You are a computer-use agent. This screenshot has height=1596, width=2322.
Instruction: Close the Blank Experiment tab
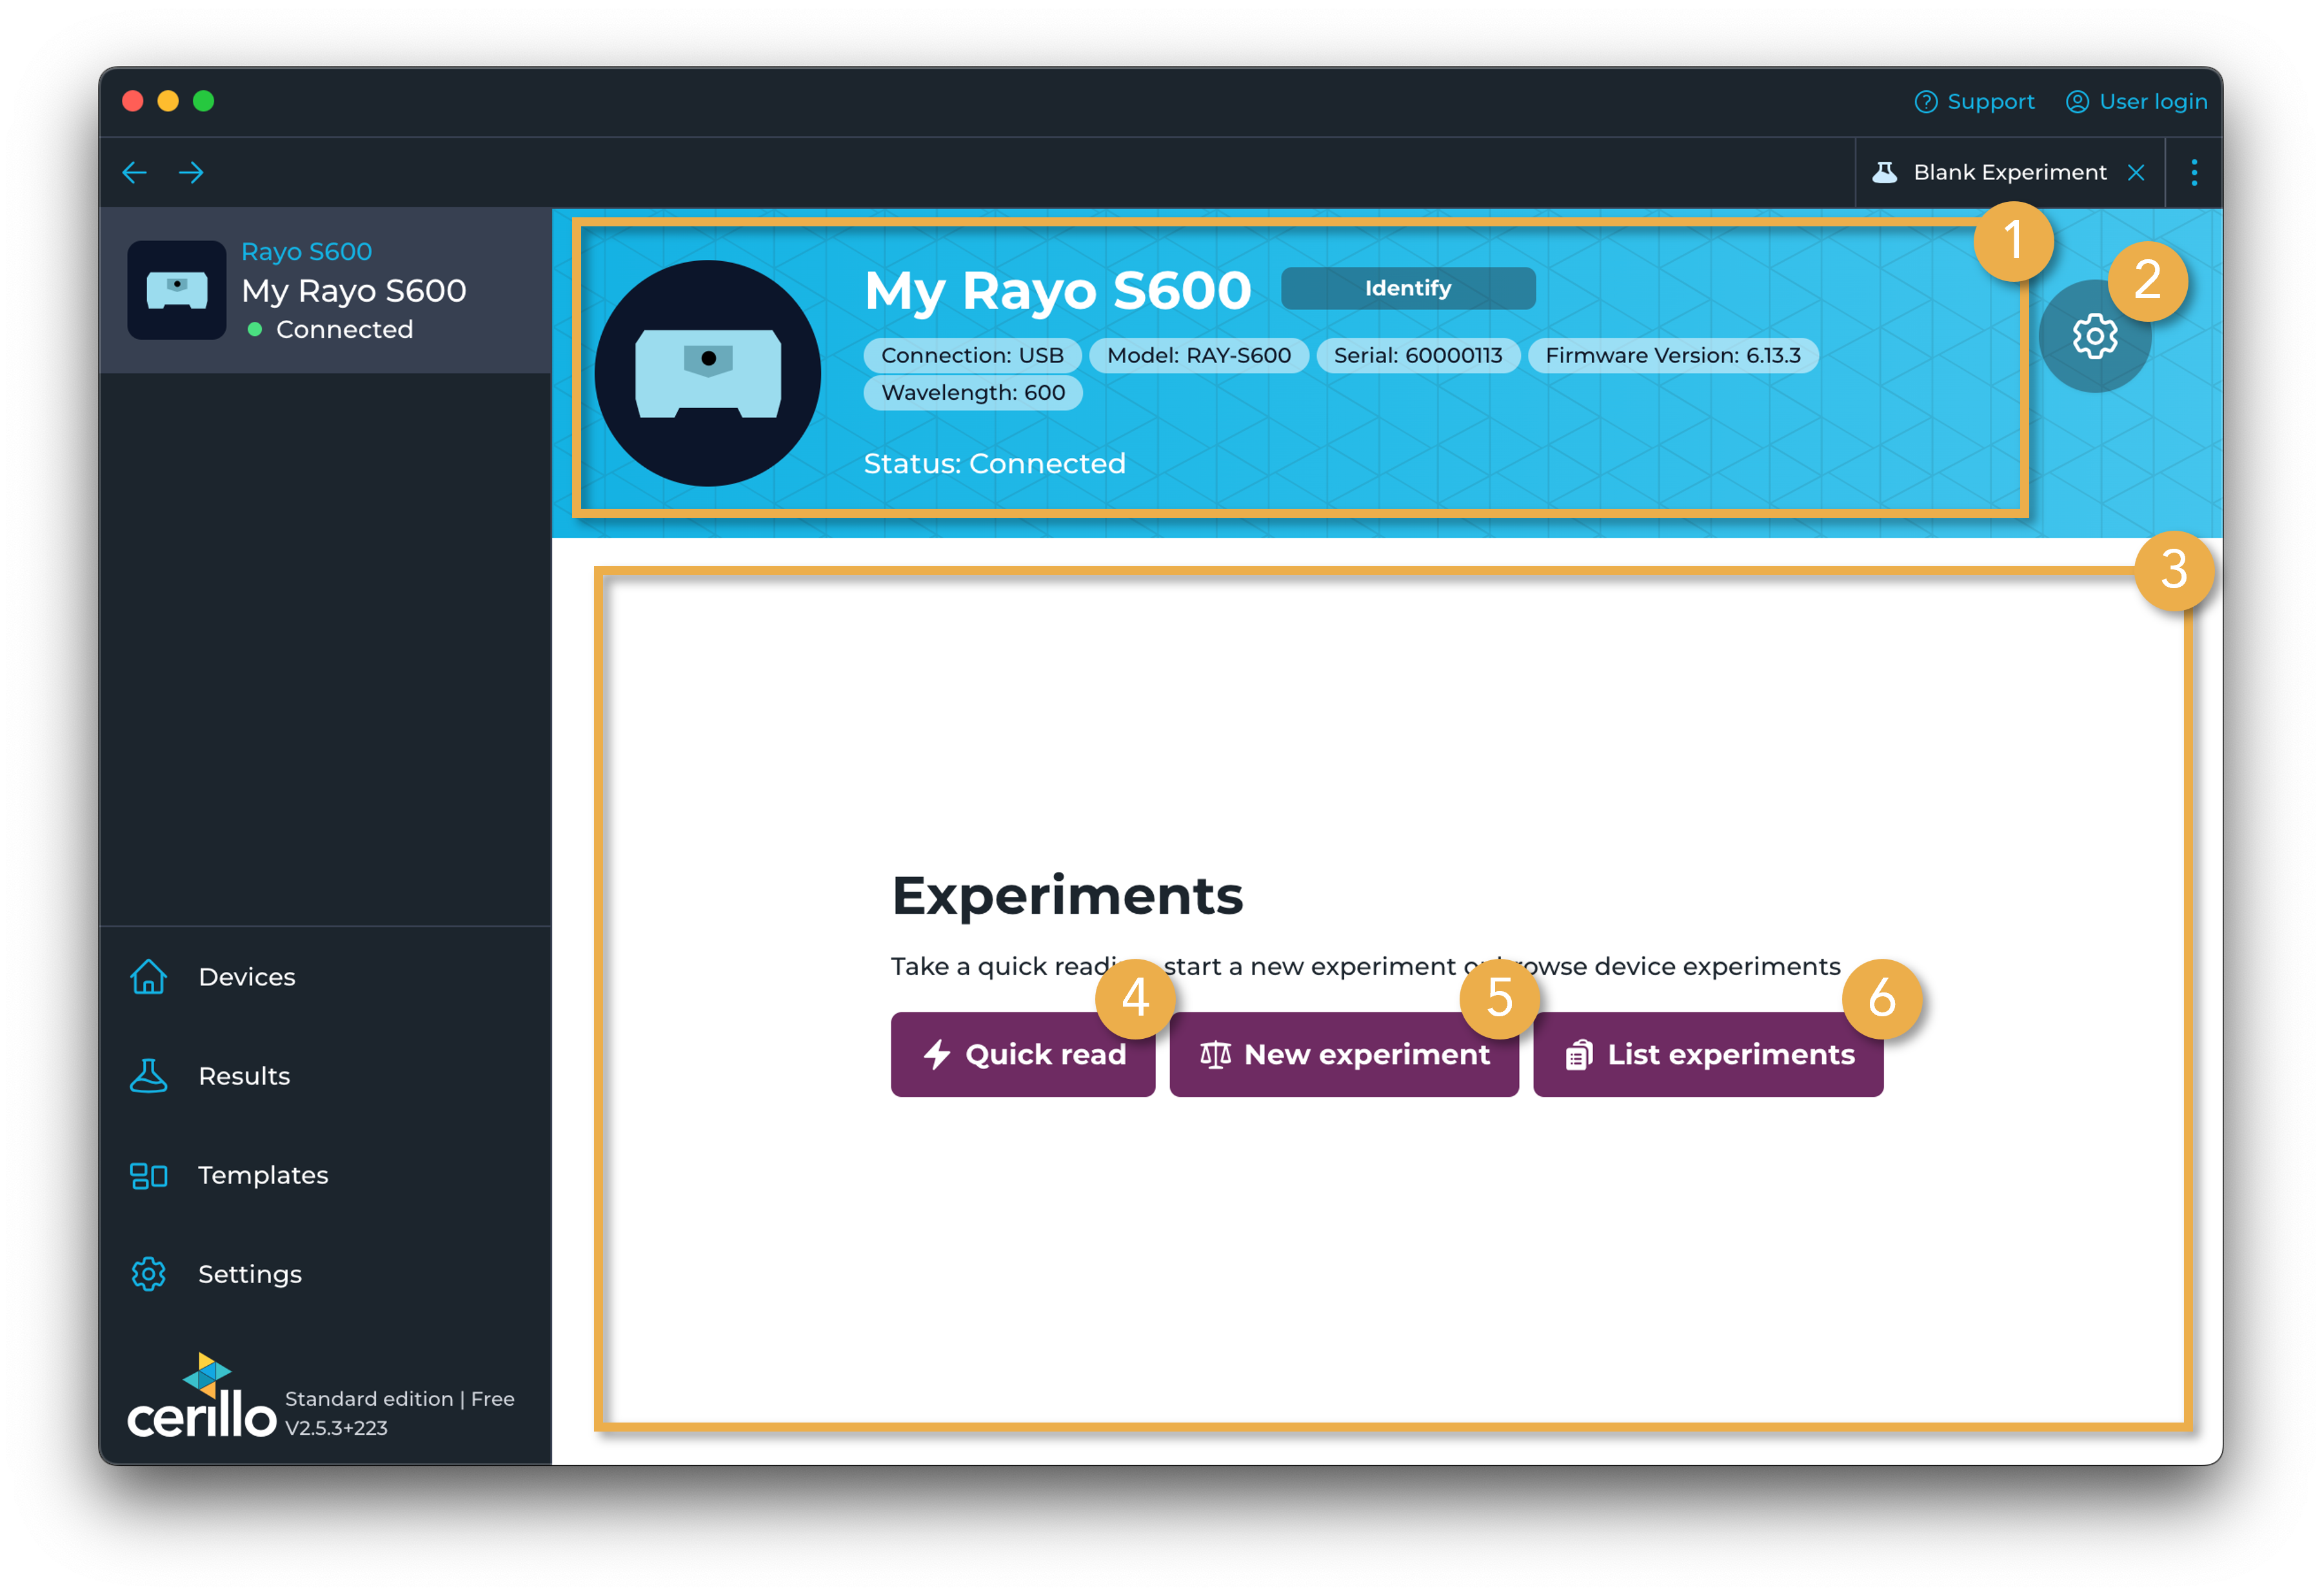pyautogui.click(x=2136, y=172)
